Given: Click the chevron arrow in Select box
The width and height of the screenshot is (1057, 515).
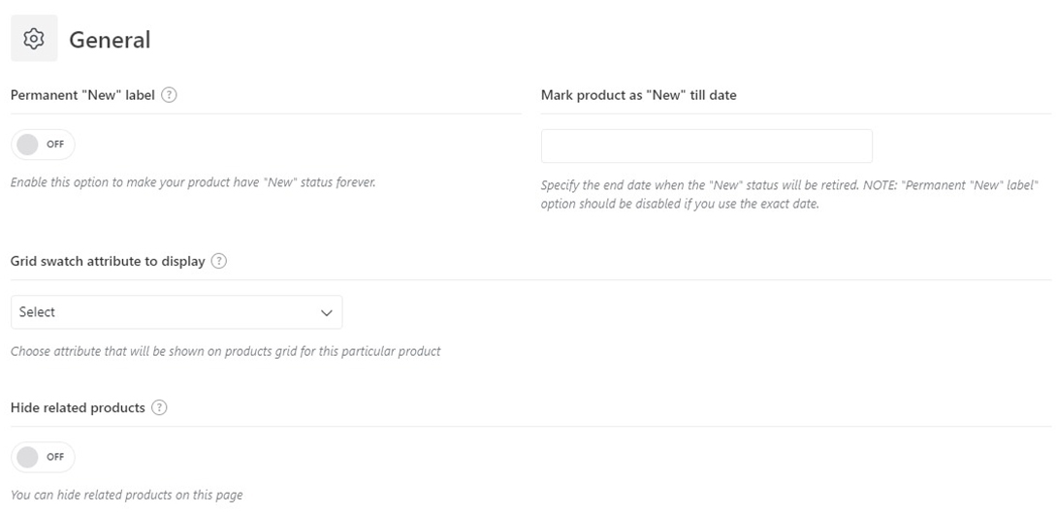Looking at the screenshot, I should click(326, 313).
